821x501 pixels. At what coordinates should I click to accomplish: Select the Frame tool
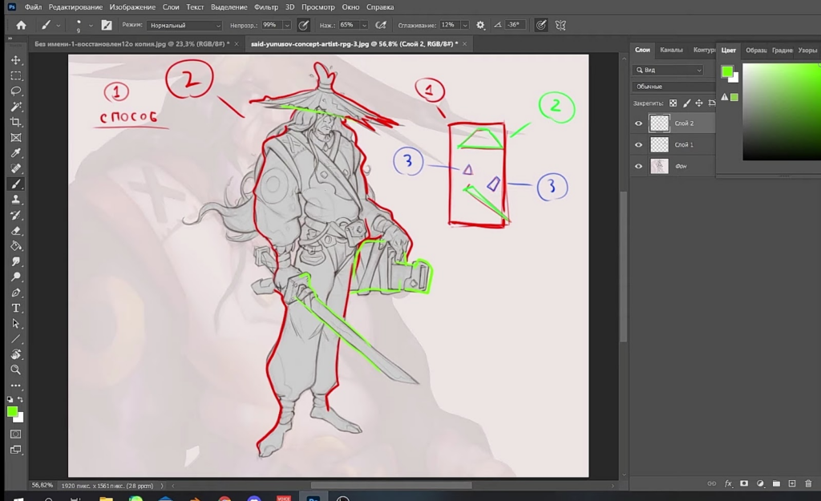pyautogui.click(x=16, y=138)
